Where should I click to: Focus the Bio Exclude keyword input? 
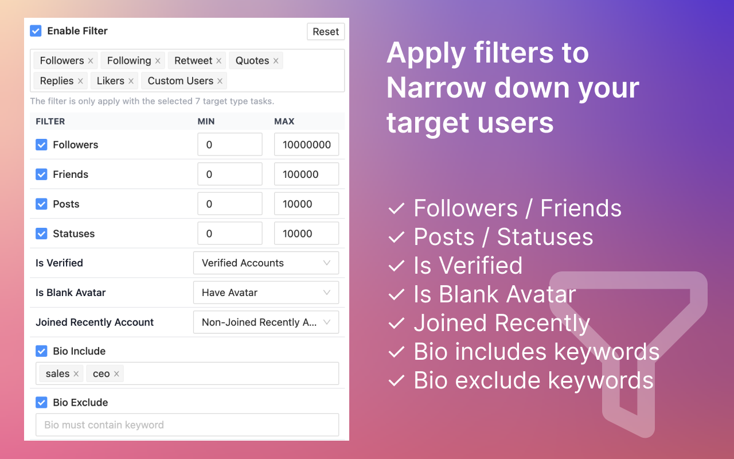click(x=187, y=425)
